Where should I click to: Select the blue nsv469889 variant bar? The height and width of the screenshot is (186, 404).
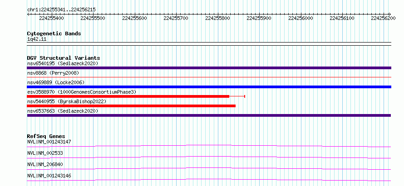209,87
